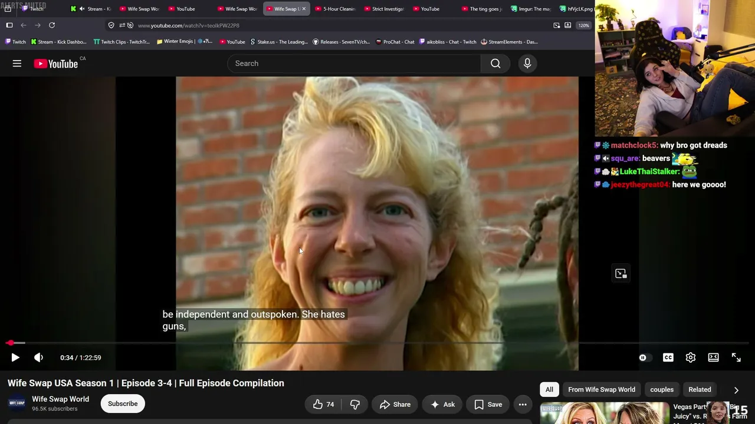Enter fullscreen mode
Screen dimensions: 755x424
coord(736,357)
